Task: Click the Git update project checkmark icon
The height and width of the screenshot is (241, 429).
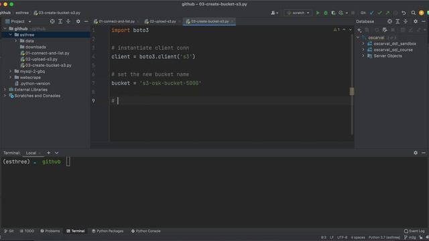Action: click(x=371, y=13)
